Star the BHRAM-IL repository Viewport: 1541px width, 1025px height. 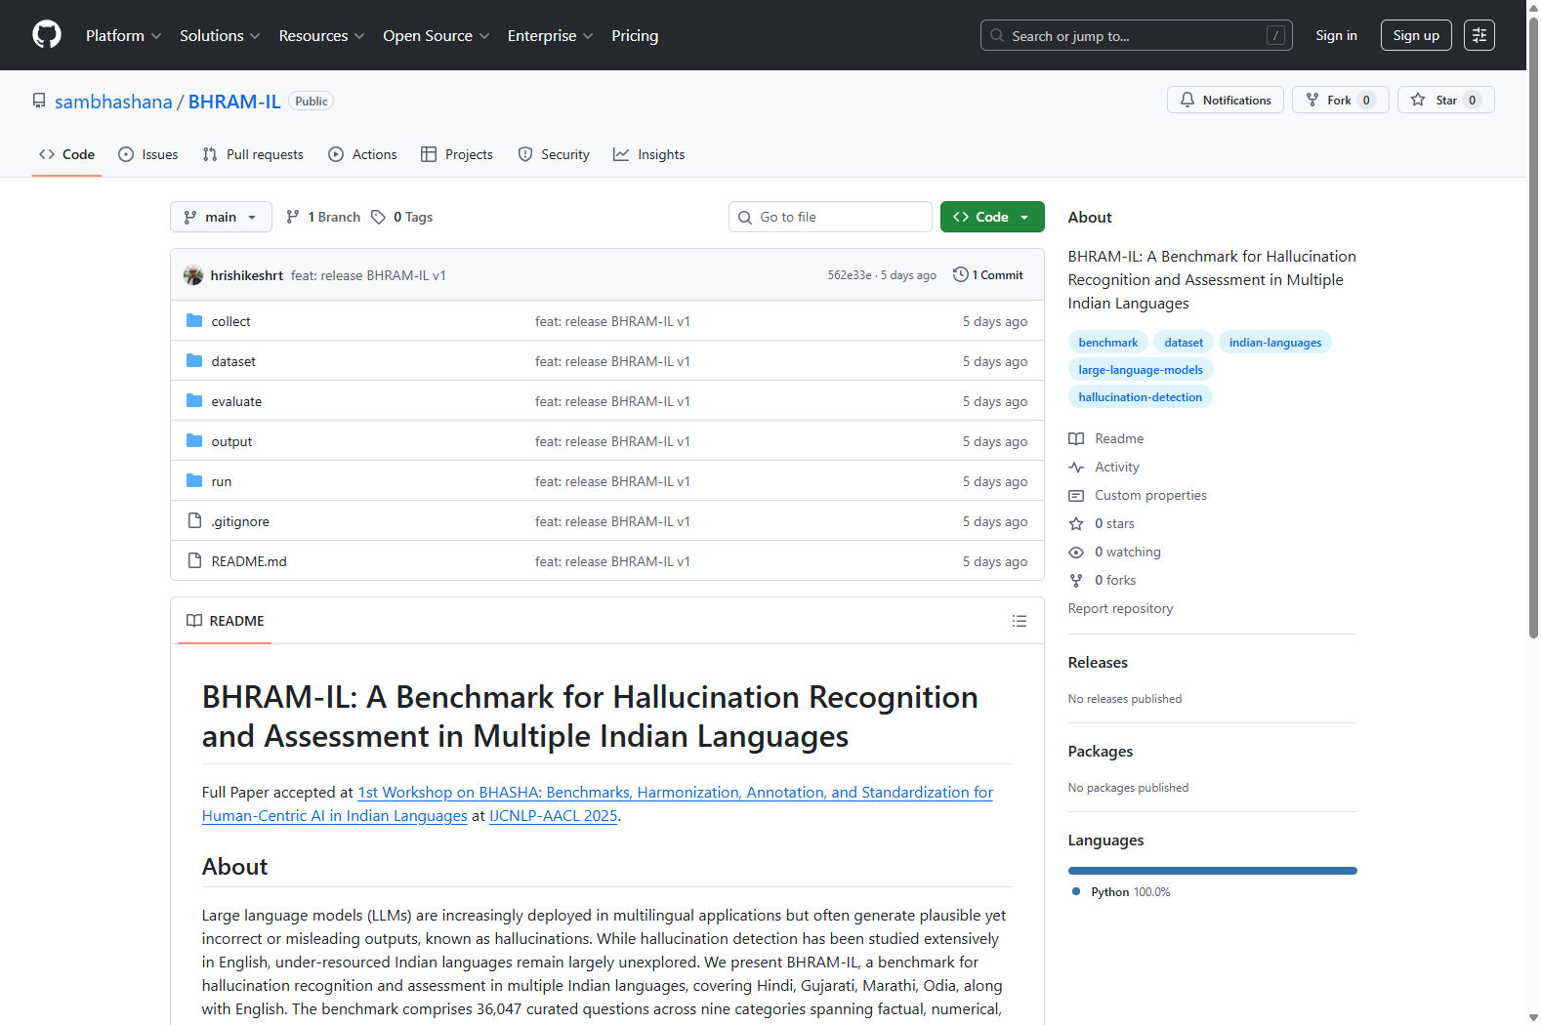(x=1445, y=100)
